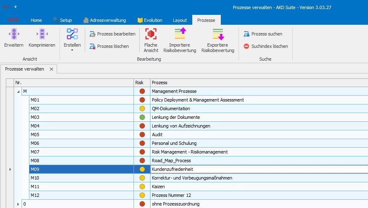Click the red risk dot for Management Prozesse
Screen dimensions: 368x208
click(x=142, y=91)
